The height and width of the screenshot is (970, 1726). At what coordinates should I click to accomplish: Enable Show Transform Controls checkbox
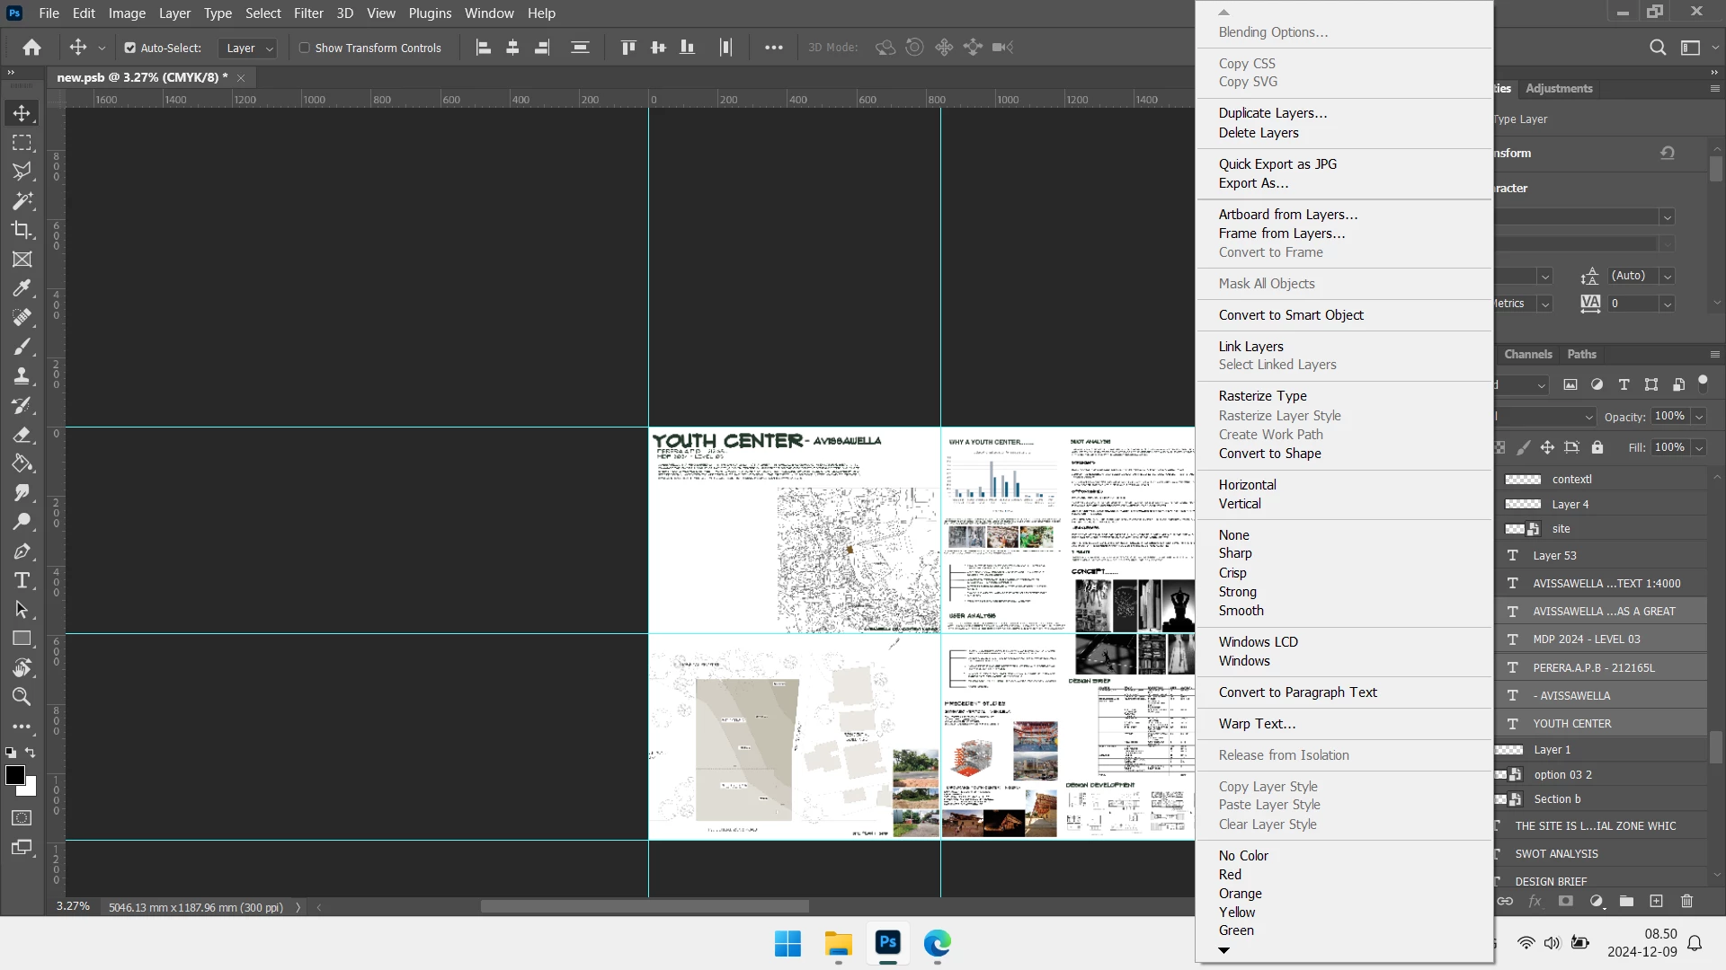point(305,48)
